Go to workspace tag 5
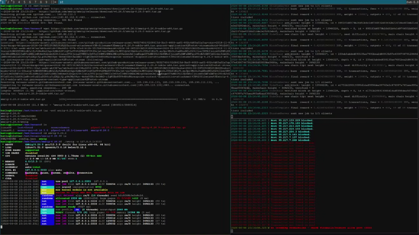The height and width of the screenshot is (235, 419). [x=25, y=2]
